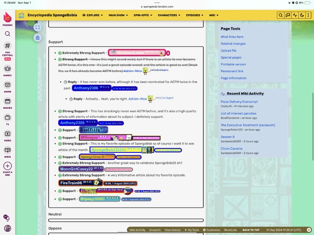Screen dimensions: 314x235
Task: Expand the Main Show dropdown
Action: [x=118, y=15]
